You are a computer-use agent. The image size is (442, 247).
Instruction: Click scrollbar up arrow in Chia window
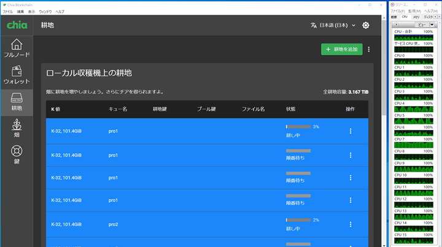point(384,17)
